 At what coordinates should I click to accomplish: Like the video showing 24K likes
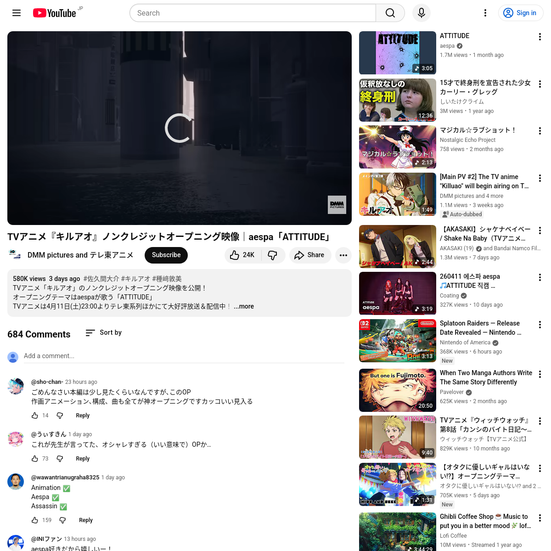[x=242, y=255]
